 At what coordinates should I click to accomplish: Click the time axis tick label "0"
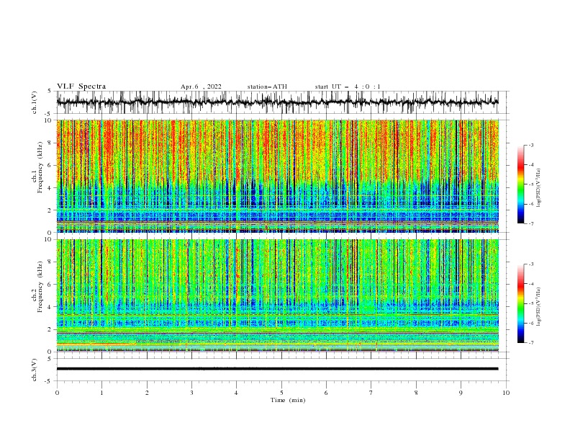(x=57, y=393)
